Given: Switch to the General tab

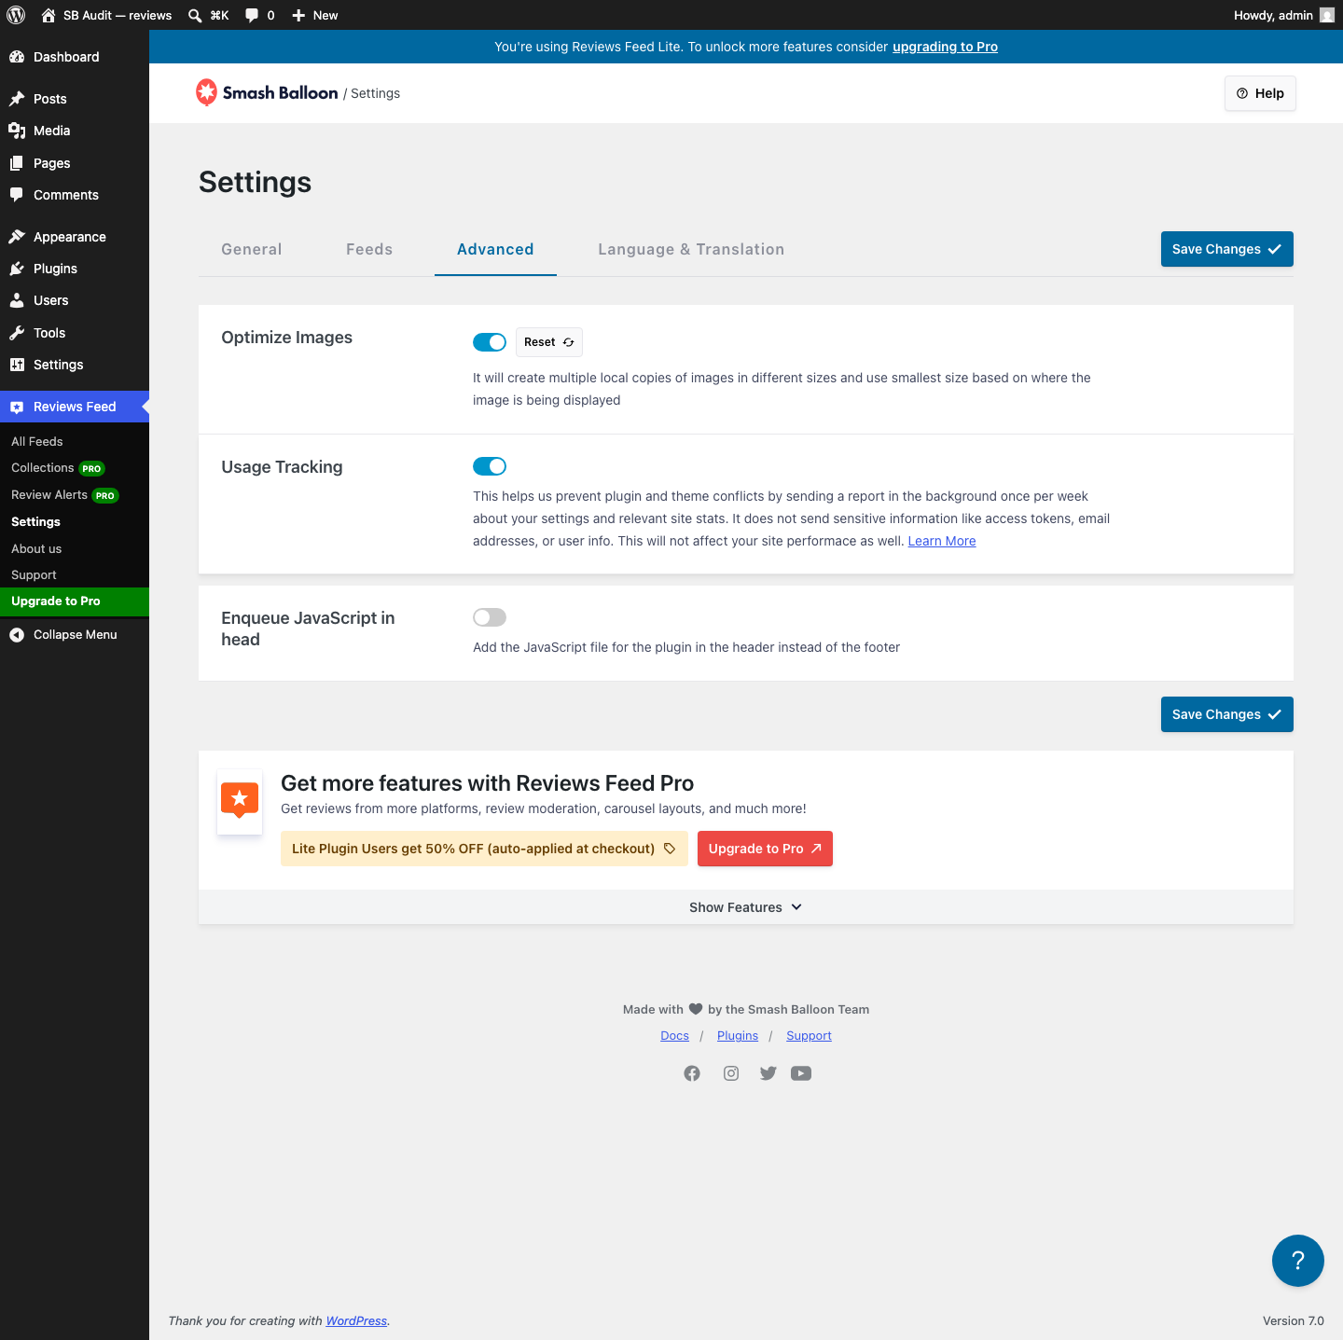Looking at the screenshot, I should tap(252, 249).
